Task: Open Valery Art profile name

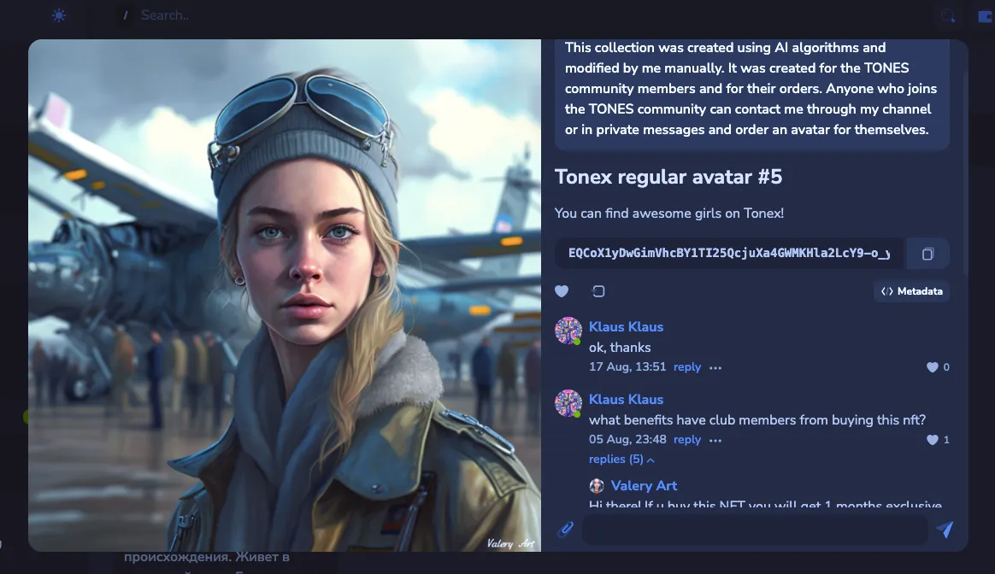Action: pyautogui.click(x=644, y=486)
